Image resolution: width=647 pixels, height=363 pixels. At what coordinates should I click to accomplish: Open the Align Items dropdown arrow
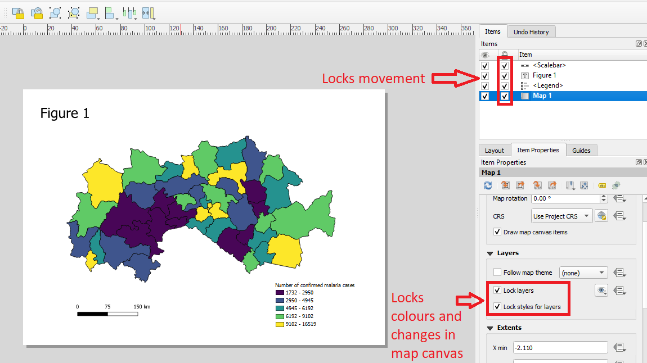coord(117,18)
